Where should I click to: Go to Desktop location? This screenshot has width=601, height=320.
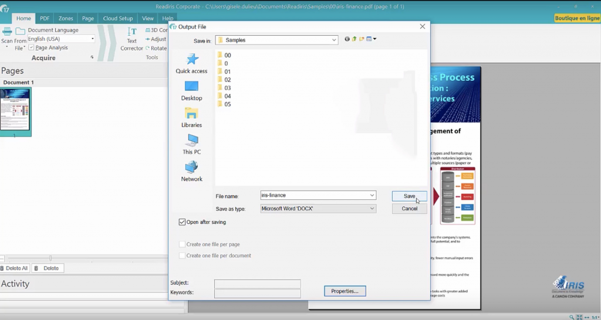coord(192,91)
